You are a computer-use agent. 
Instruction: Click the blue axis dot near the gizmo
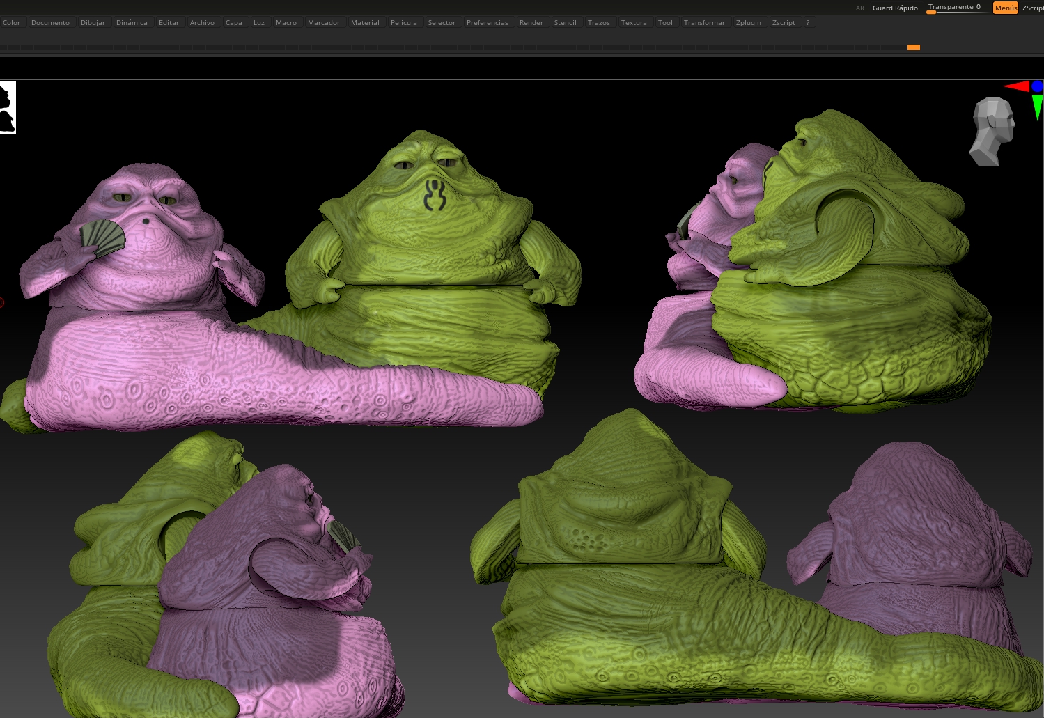tap(1039, 86)
